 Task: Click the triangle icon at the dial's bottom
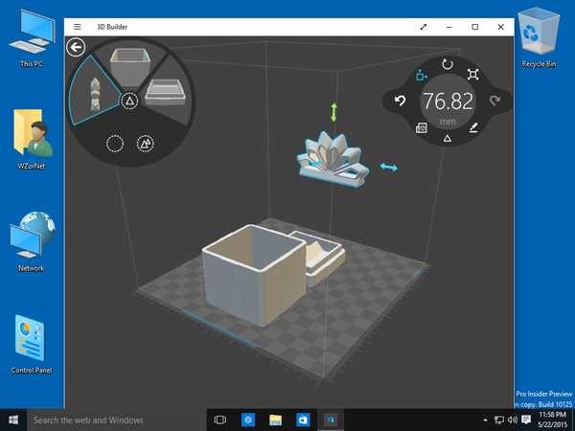447,138
